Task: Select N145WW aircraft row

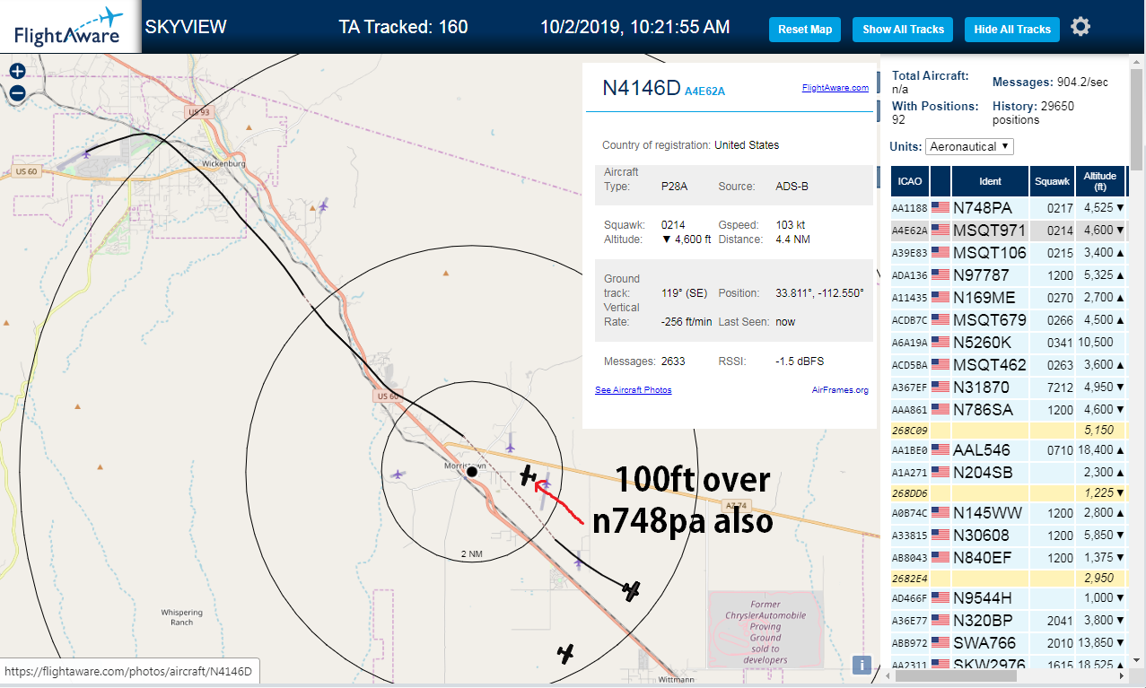Action: coord(1009,513)
